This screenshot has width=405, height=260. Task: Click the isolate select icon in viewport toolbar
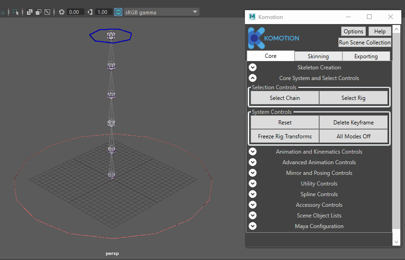tap(16, 12)
